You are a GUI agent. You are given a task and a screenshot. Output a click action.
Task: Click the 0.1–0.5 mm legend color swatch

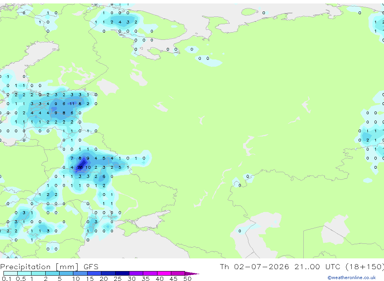click(10, 273)
